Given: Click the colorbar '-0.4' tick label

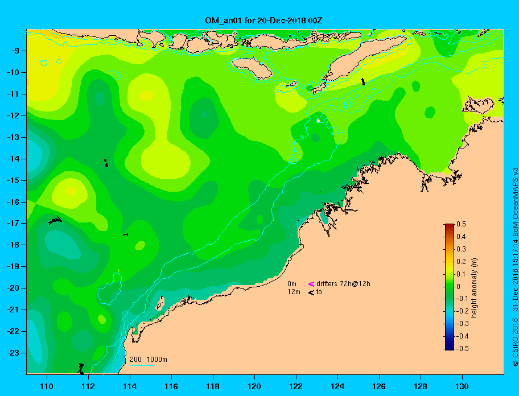Looking at the screenshot, I should [463, 336].
